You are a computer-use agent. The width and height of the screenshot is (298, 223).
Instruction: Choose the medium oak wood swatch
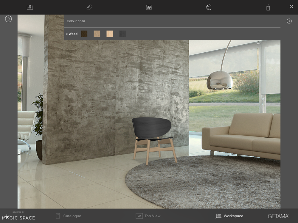tap(97, 34)
